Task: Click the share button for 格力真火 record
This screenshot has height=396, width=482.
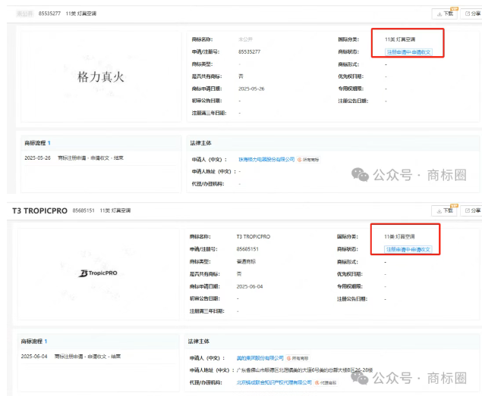Action: click(x=471, y=14)
